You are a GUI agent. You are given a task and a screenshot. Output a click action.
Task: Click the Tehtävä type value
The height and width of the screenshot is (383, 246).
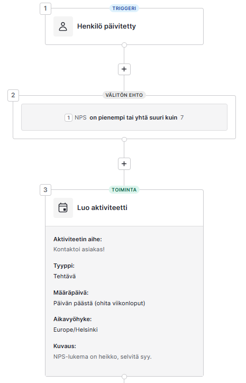pos(65,276)
